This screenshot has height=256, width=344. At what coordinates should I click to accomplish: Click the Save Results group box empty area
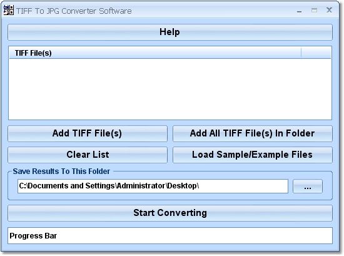tap(170, 197)
